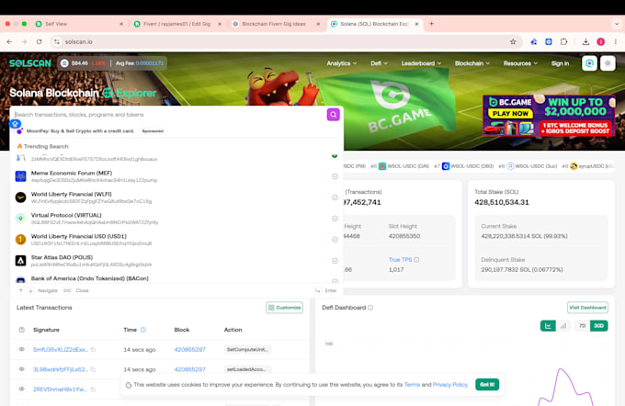Click the Solana network selector icon
Image resolution: width=625 pixels, height=406 pixels.
pyautogui.click(x=589, y=63)
